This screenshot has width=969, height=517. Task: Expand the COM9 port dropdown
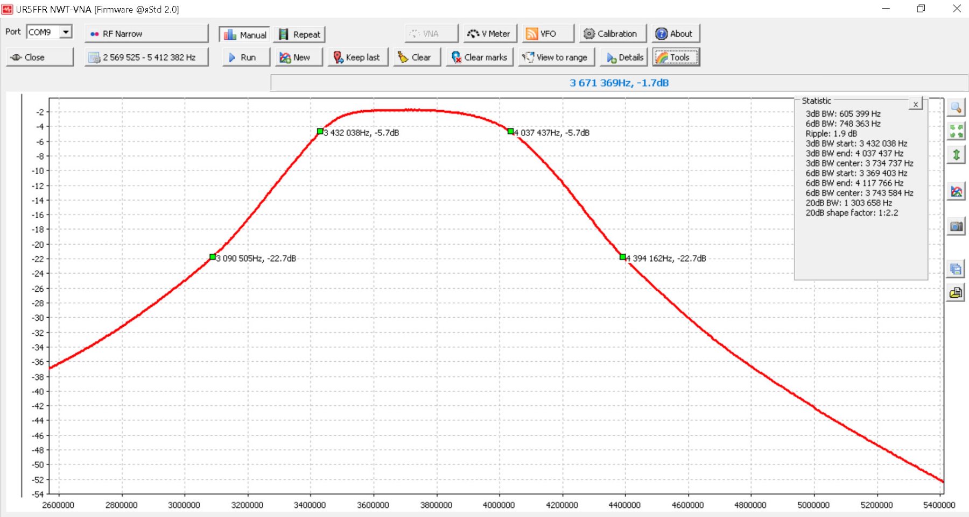tap(66, 32)
